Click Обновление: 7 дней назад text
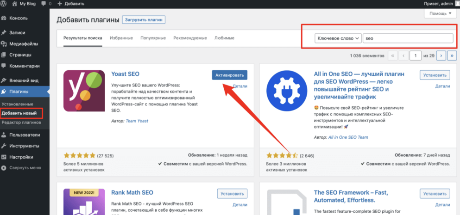 point(422,155)
